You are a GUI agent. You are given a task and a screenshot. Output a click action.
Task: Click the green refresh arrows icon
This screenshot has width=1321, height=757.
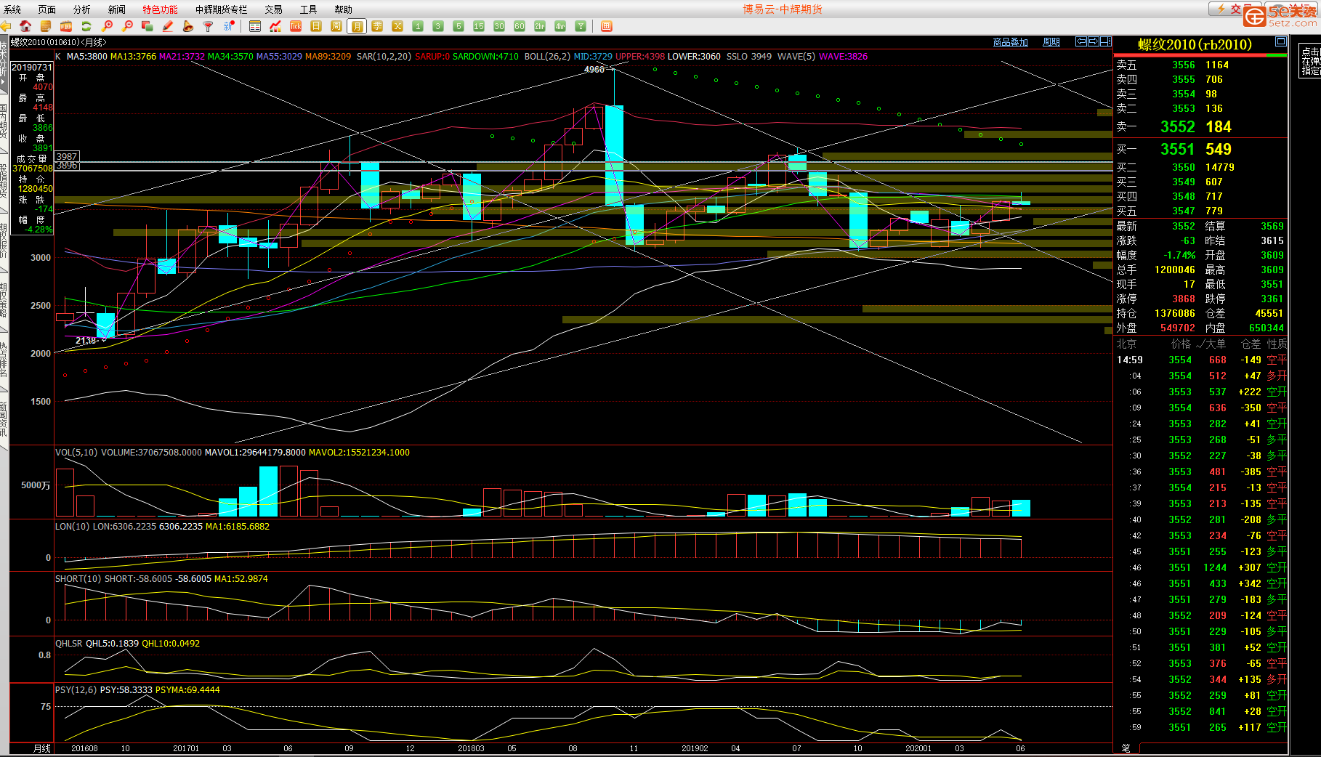tap(86, 26)
